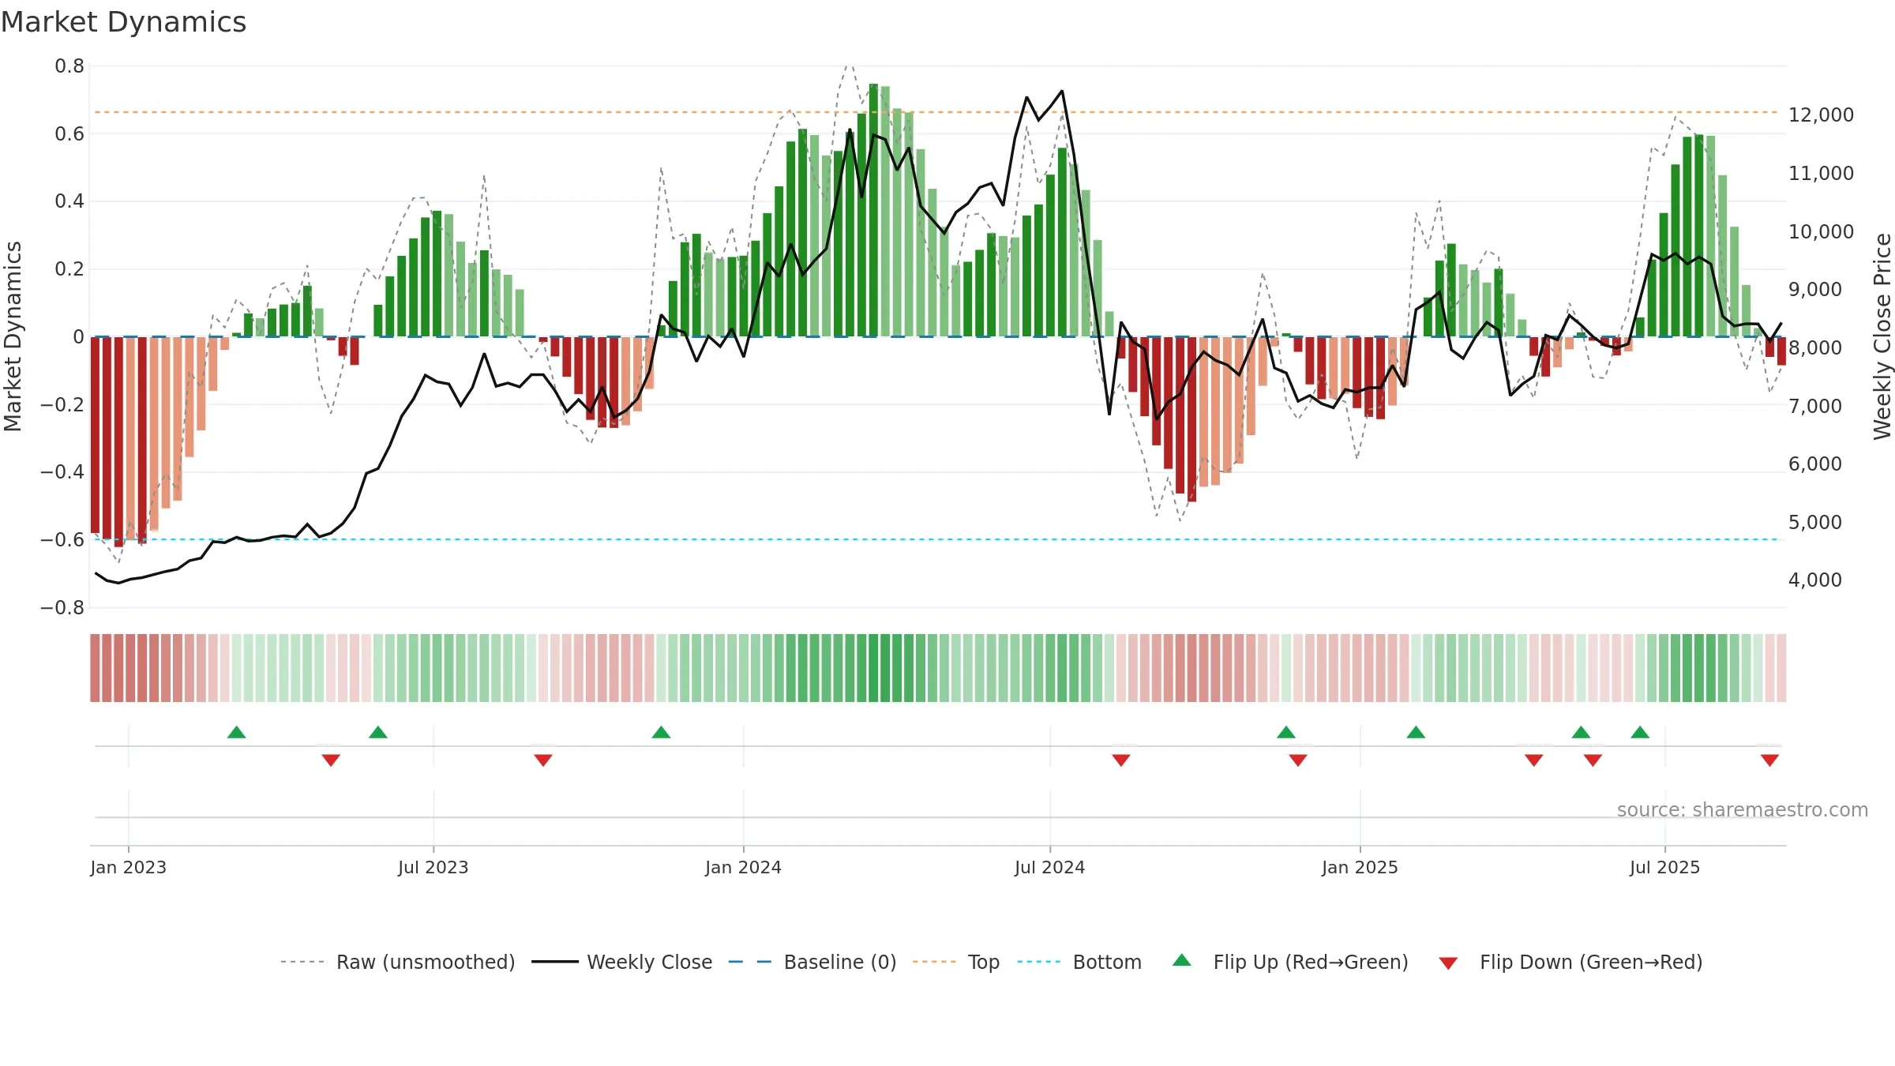The height and width of the screenshot is (1066, 1895).
Task: Click the green Flip Up triangle of November 2023
Action: coord(661,732)
